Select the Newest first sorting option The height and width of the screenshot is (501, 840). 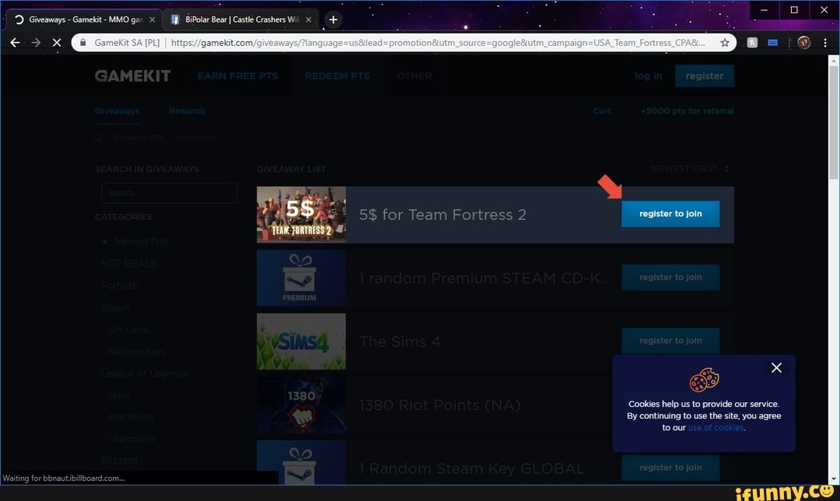[x=142, y=241]
